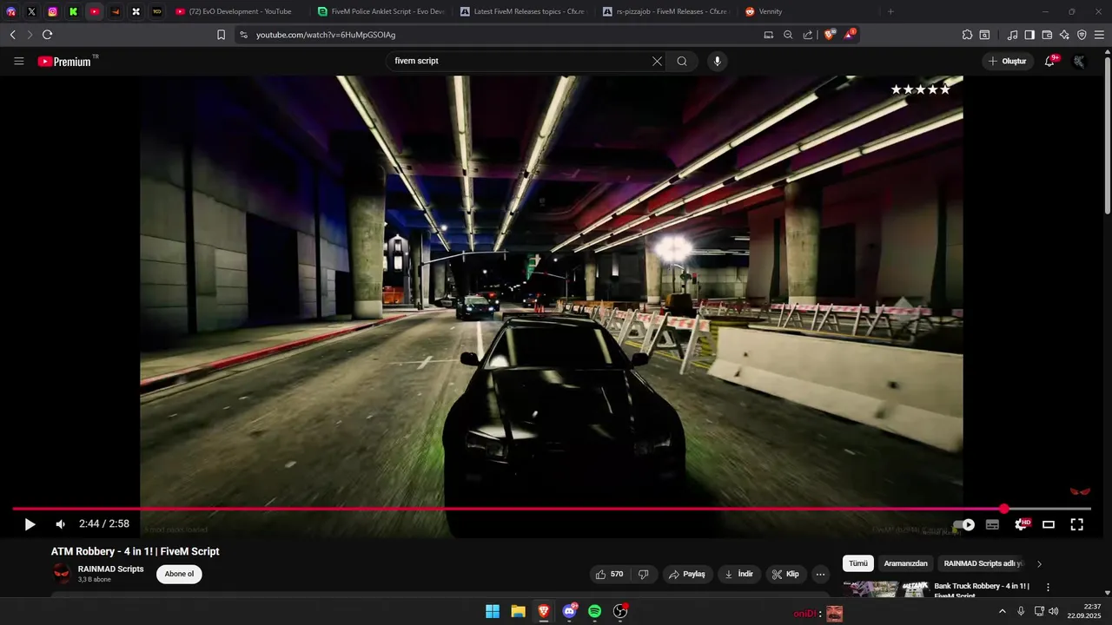
Task: Dislike the video thumbs-down button
Action: coord(644,574)
